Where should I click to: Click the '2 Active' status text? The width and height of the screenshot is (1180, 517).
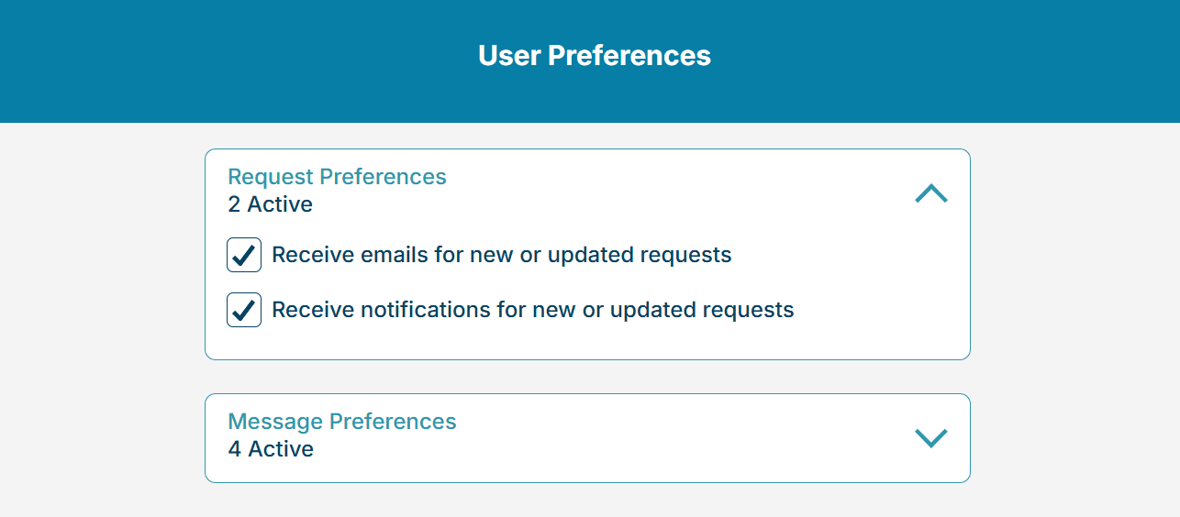(x=270, y=204)
